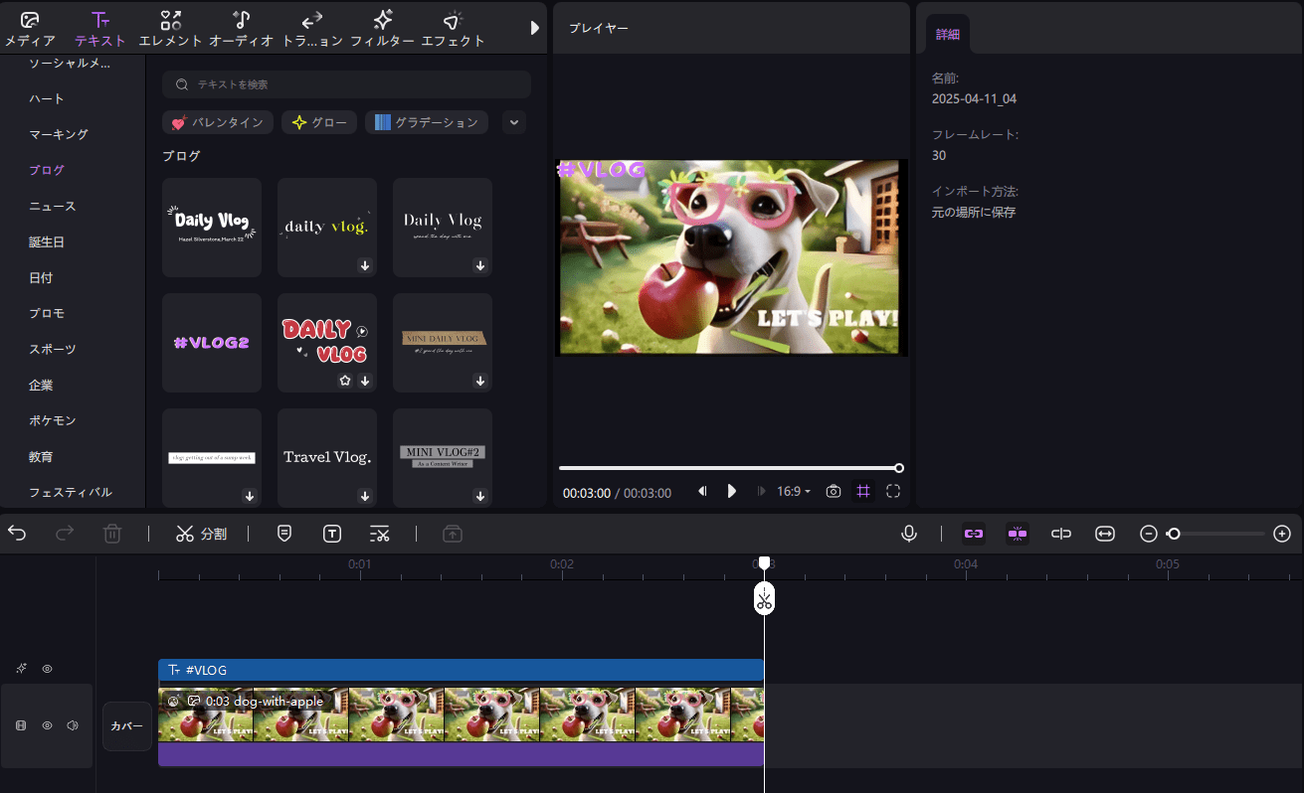Redo the edit in timeline toolbar
This screenshot has height=793, width=1304.
(65, 534)
